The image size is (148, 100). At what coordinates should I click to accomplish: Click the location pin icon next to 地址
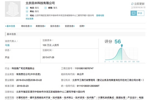[x=27, y=15]
